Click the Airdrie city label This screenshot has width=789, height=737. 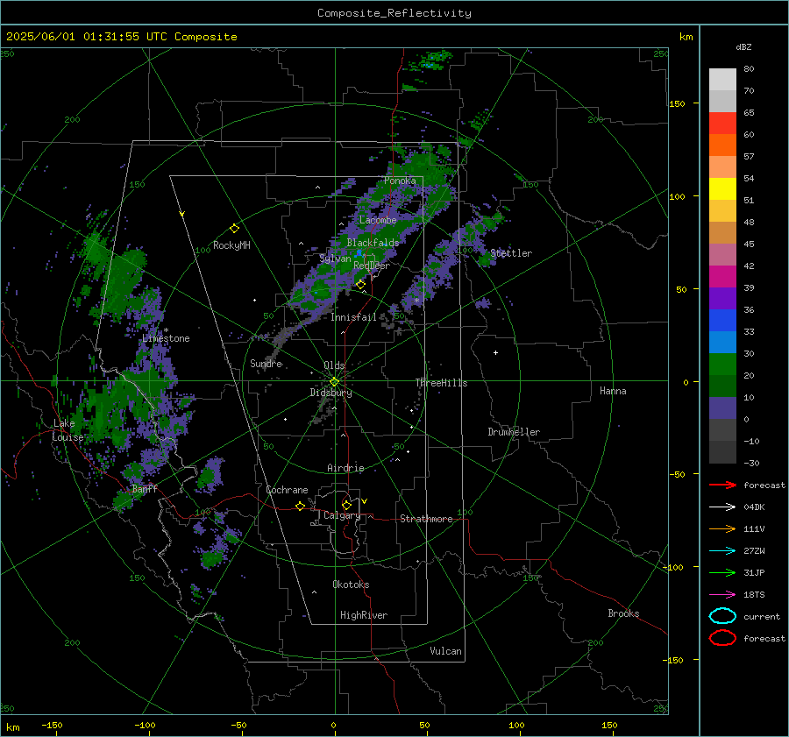[x=345, y=468]
